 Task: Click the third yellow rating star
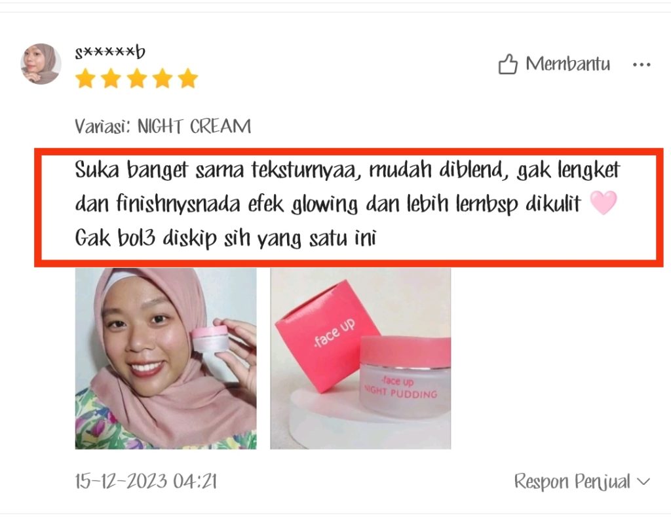click(x=137, y=79)
